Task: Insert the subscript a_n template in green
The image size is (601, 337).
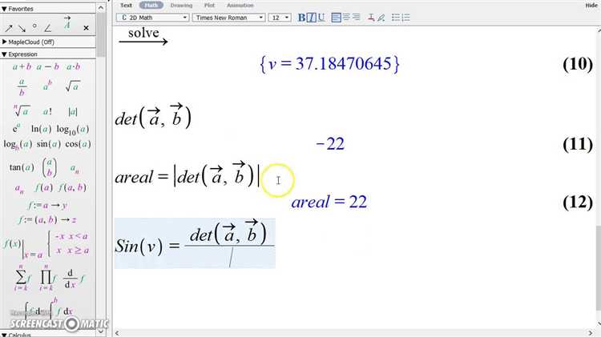Action: 75,168
